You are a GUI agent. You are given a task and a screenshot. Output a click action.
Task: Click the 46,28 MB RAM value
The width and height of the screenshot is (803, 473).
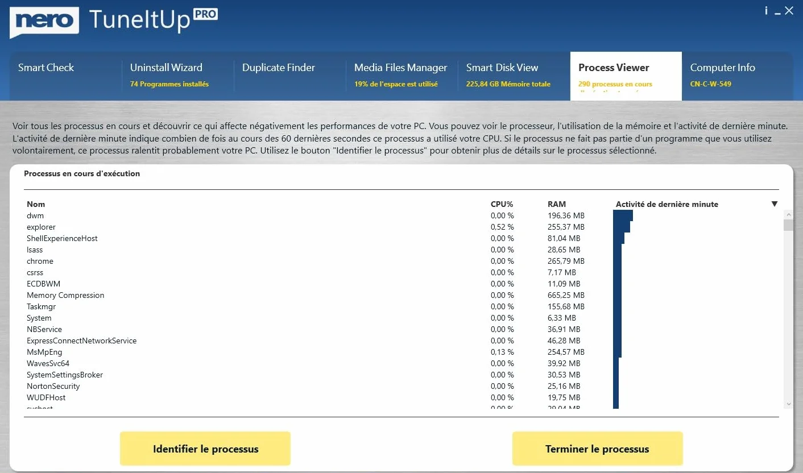point(564,341)
